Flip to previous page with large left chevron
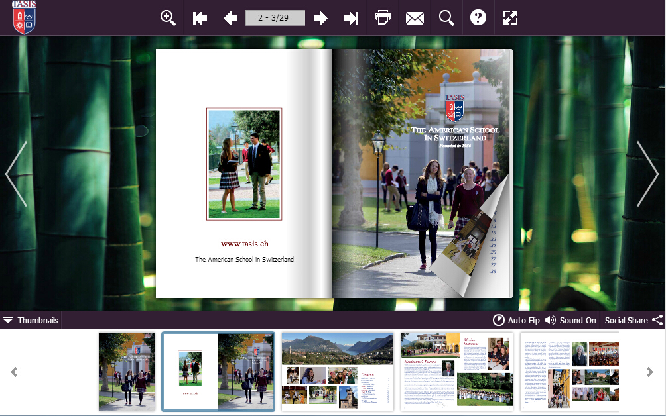 [x=17, y=174]
